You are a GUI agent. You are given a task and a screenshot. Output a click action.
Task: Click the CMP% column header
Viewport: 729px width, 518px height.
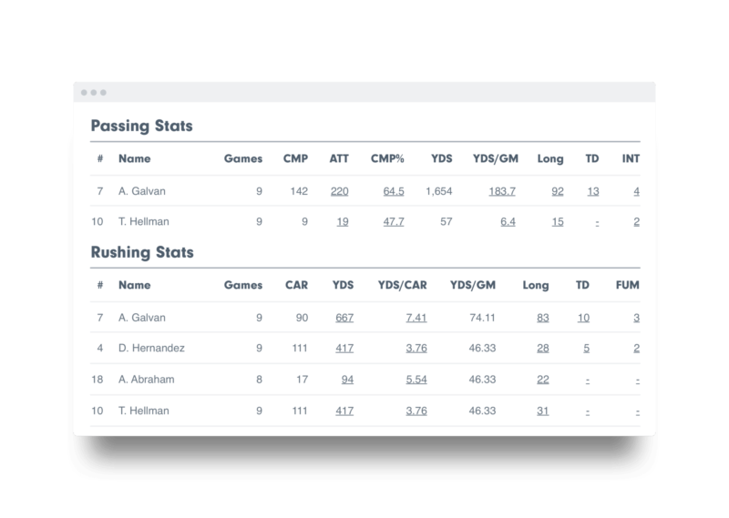(x=387, y=159)
